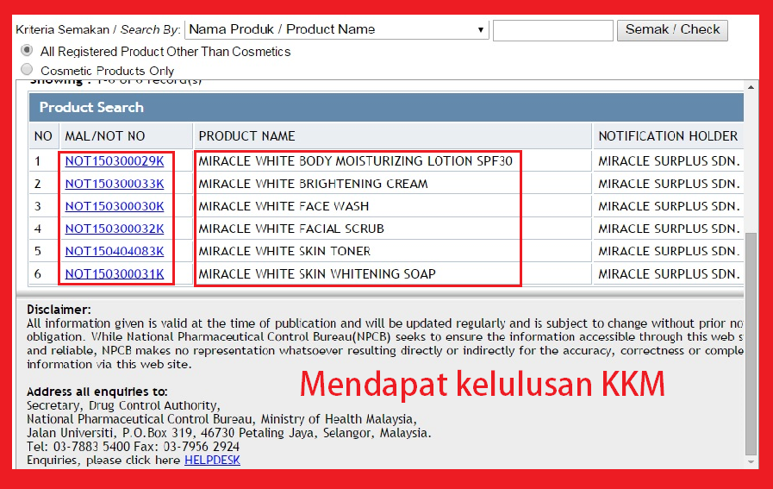Screen dimensions: 773x489
Task: Select MIRACLE WHITE BRIGHTENING CREAM cell
Action: [x=392, y=184]
